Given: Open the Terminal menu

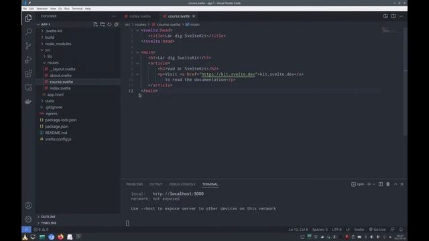Looking at the screenshot, I should (77, 9).
